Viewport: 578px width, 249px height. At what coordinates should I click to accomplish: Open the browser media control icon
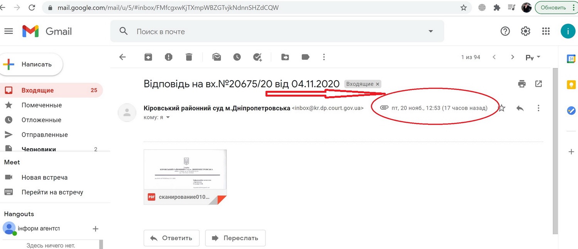pos(511,7)
